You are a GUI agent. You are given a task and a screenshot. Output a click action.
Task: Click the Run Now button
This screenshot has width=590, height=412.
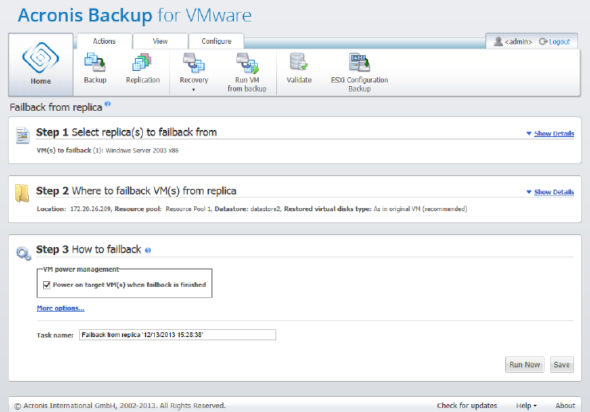point(525,364)
